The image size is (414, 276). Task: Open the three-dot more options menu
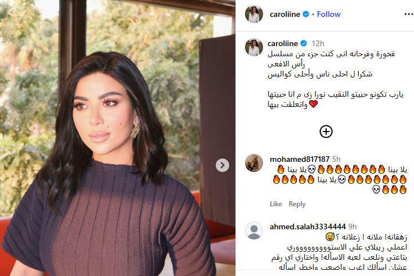tap(409, 14)
